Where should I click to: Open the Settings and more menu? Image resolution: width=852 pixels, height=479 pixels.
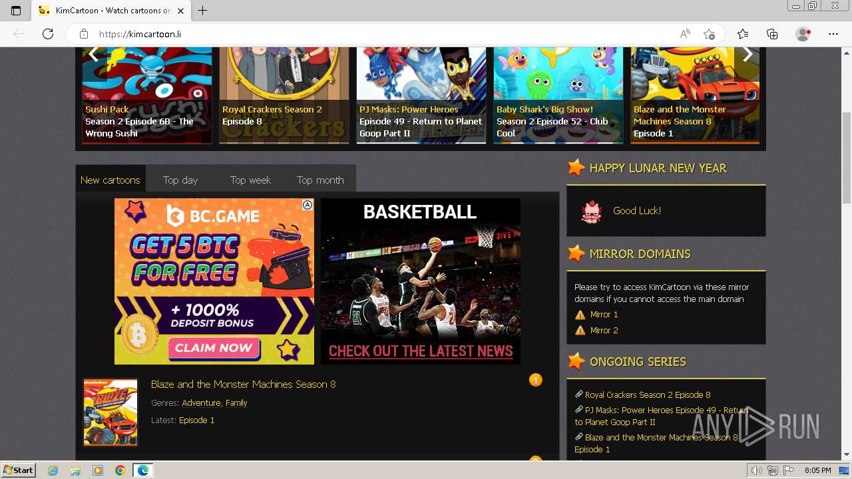coord(833,34)
